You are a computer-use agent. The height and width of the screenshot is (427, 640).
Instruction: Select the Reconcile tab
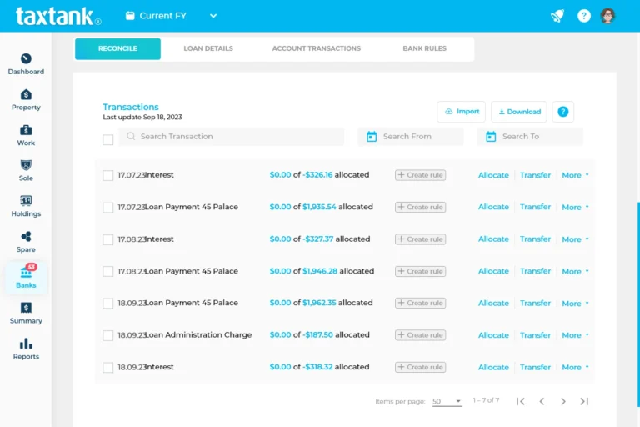[117, 48]
